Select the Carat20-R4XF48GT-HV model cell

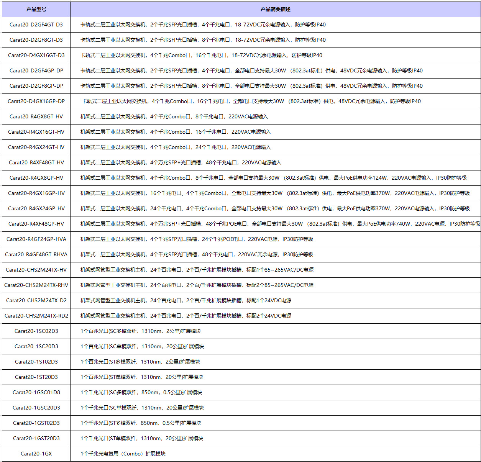click(36, 162)
